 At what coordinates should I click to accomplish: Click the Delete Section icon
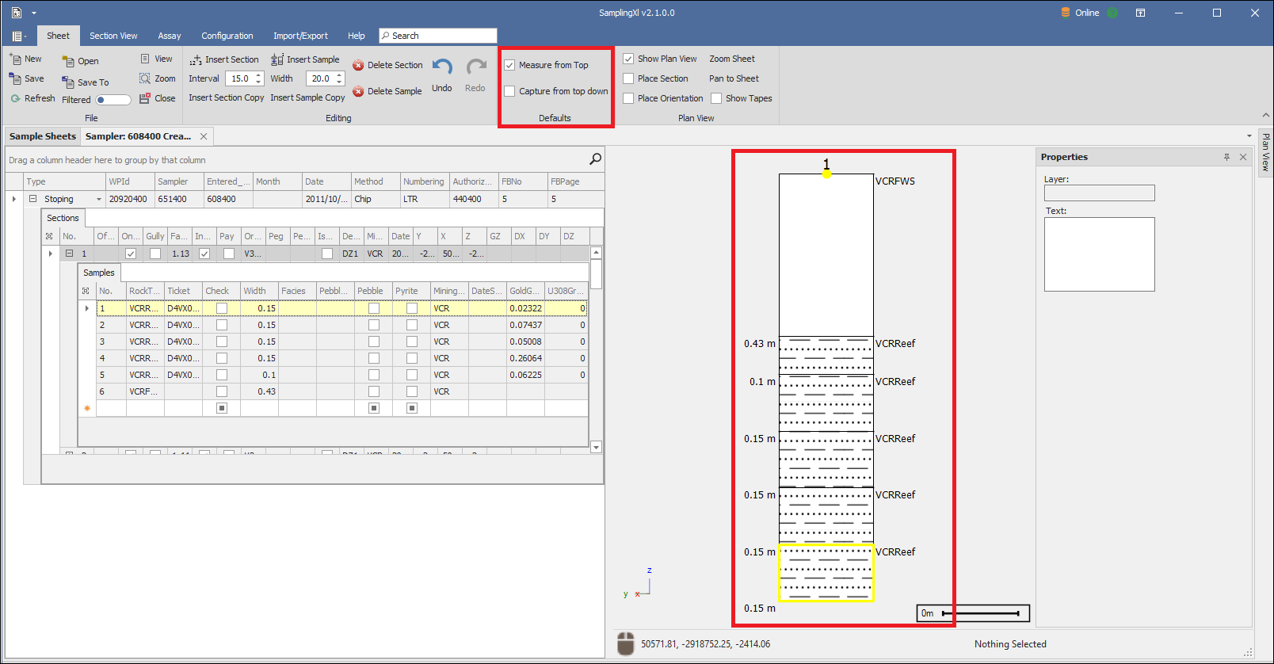click(358, 66)
